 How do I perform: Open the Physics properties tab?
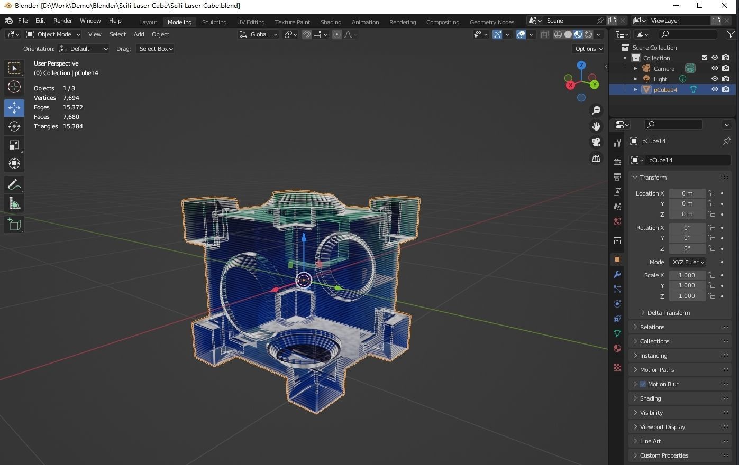[617, 304]
